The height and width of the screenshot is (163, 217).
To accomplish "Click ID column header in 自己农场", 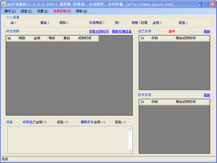I will [144, 38].
